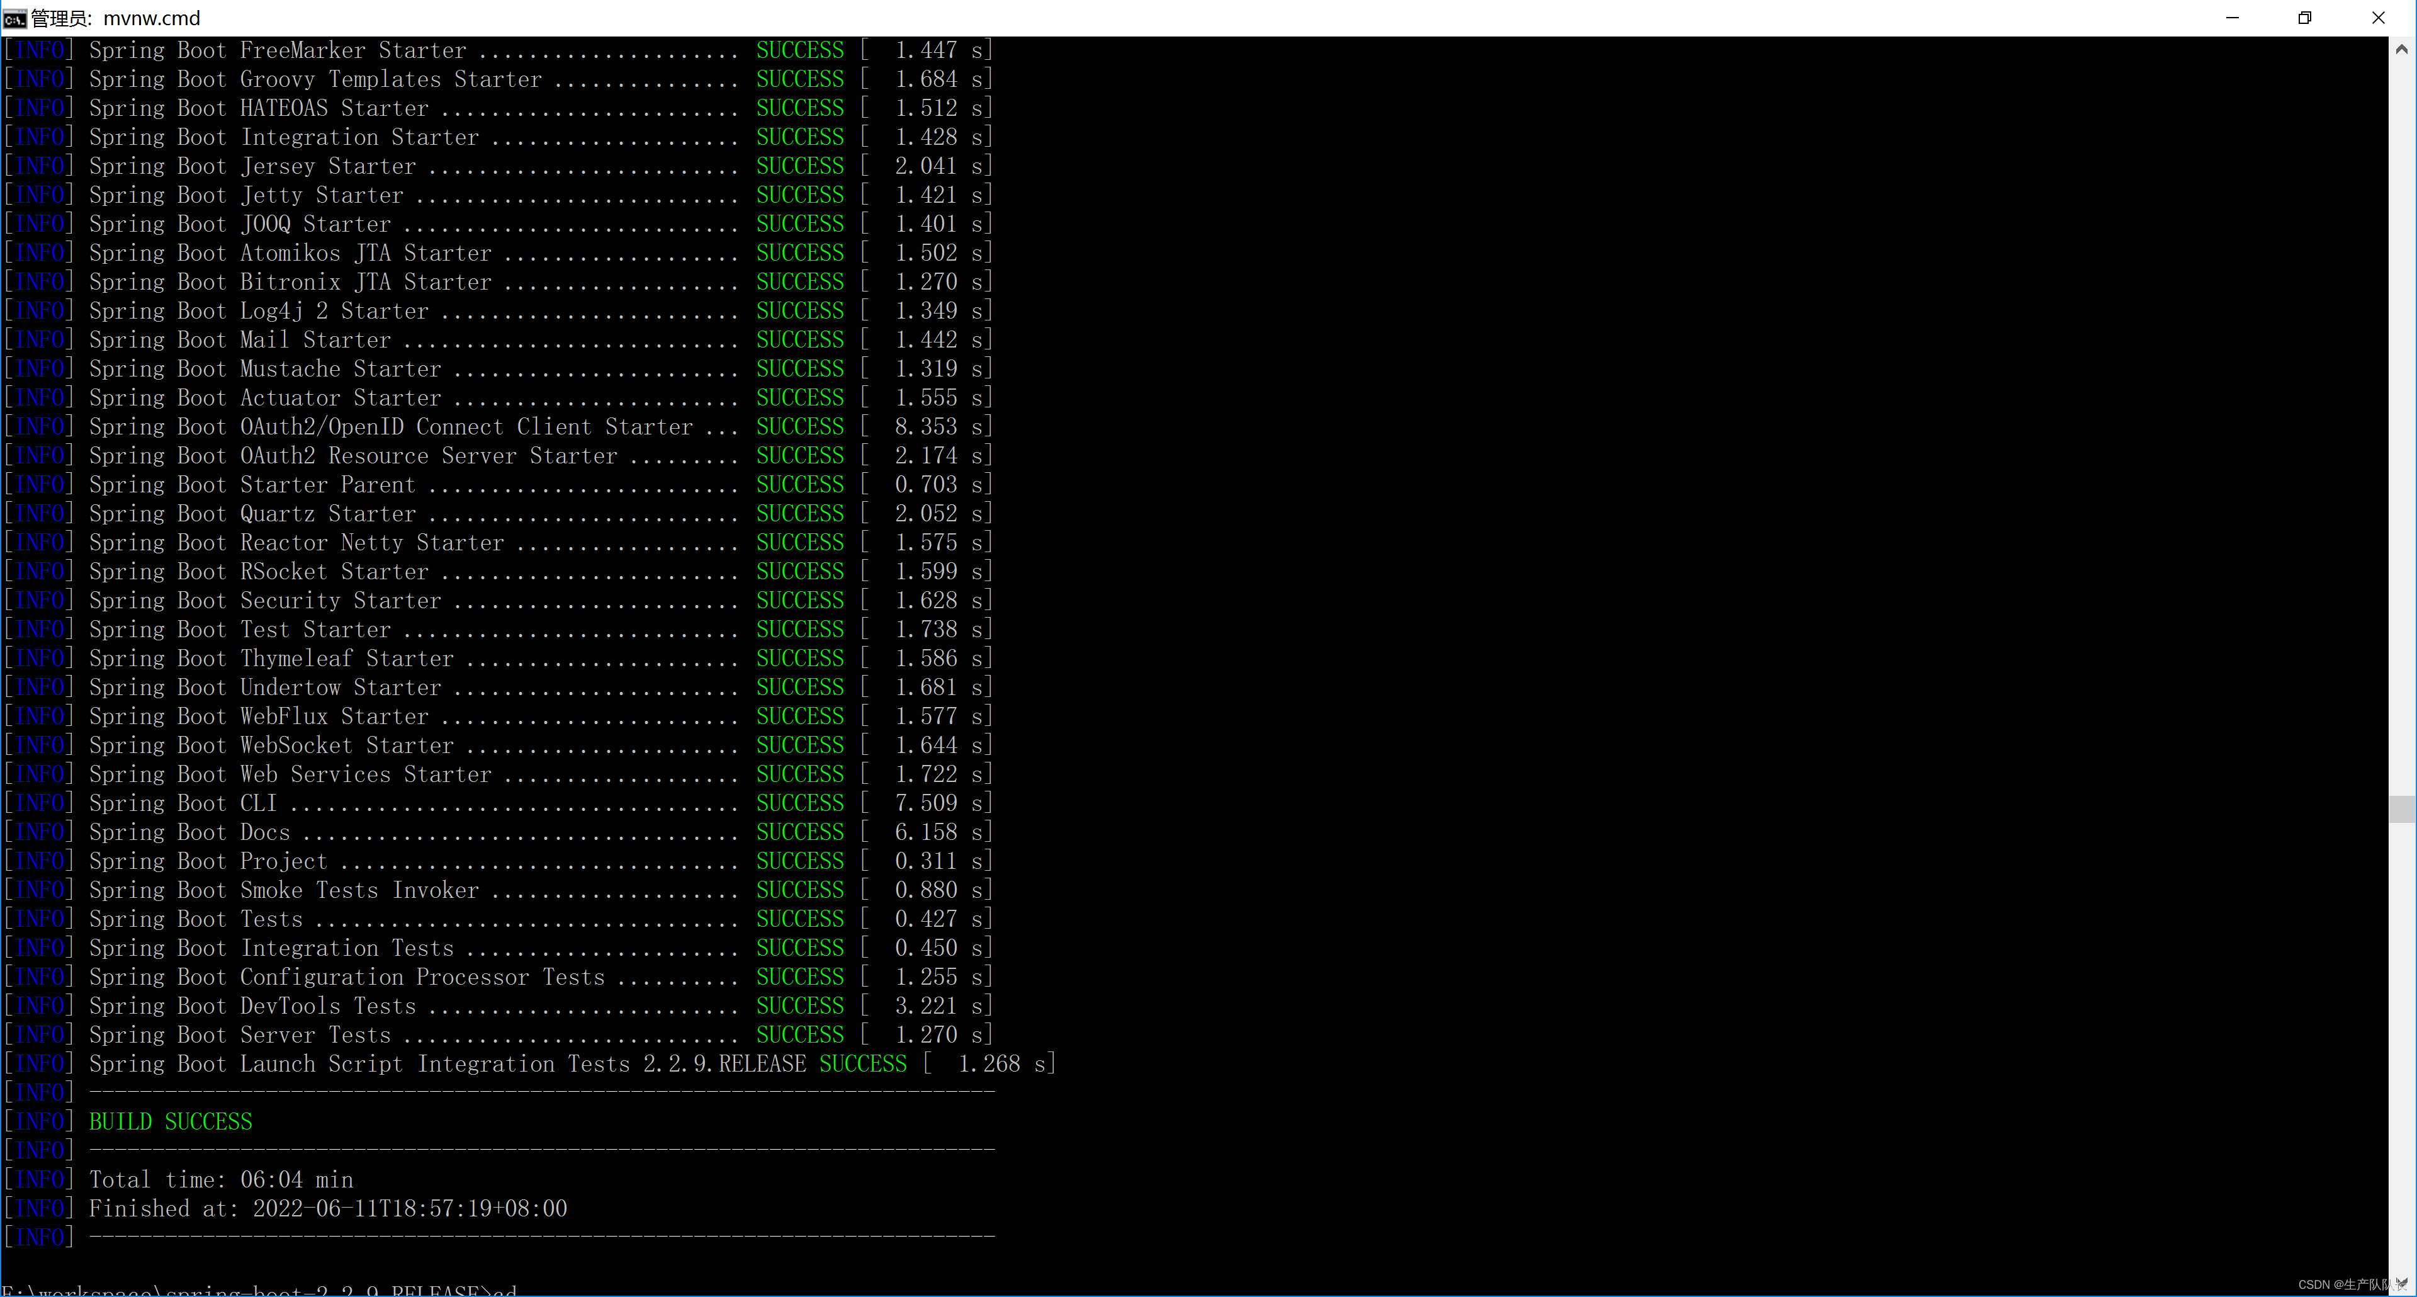
Task: Click the scrollbar down arrow
Action: click(2402, 1283)
